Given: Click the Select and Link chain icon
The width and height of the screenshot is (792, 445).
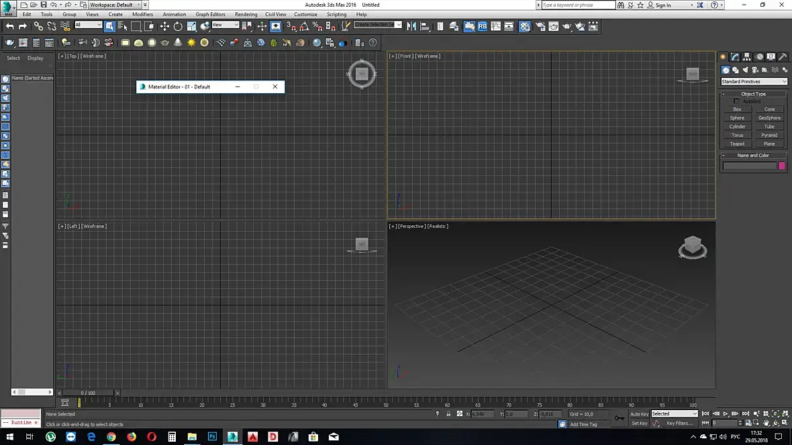Looking at the screenshot, I should 38,26.
